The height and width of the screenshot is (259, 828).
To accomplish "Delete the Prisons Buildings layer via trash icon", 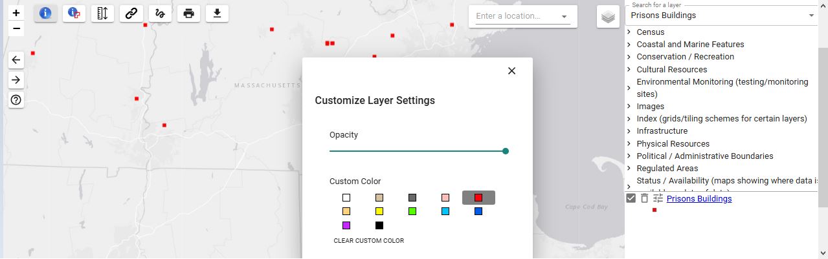I will [644, 198].
